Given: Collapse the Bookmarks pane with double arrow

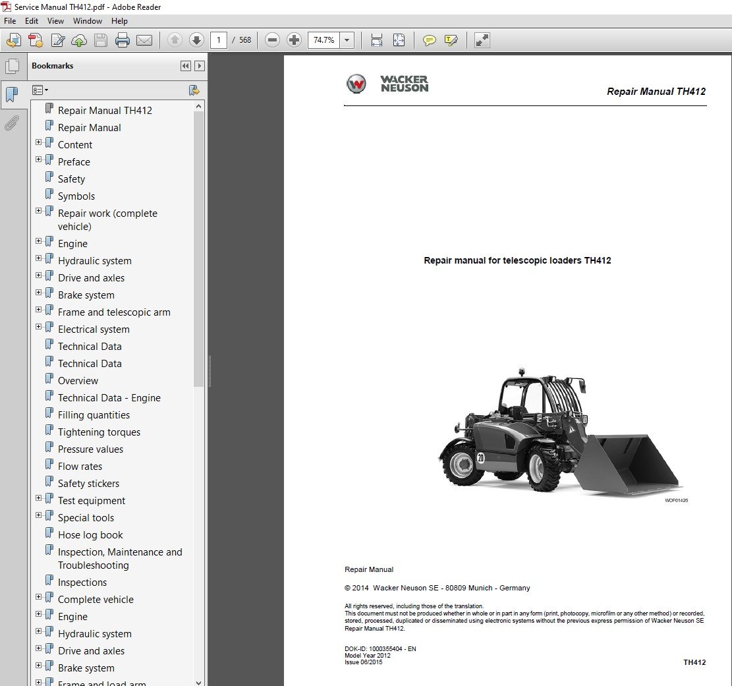Looking at the screenshot, I should point(185,66).
